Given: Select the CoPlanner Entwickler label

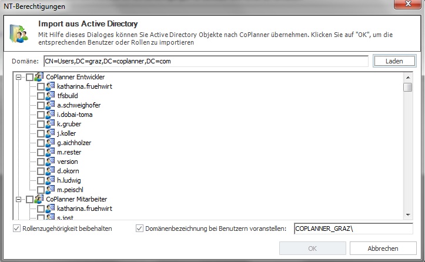Looking at the screenshot, I should (75, 77).
